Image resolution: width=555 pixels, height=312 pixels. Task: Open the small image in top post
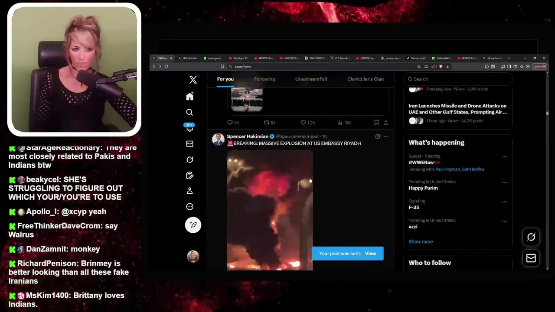coord(247,99)
